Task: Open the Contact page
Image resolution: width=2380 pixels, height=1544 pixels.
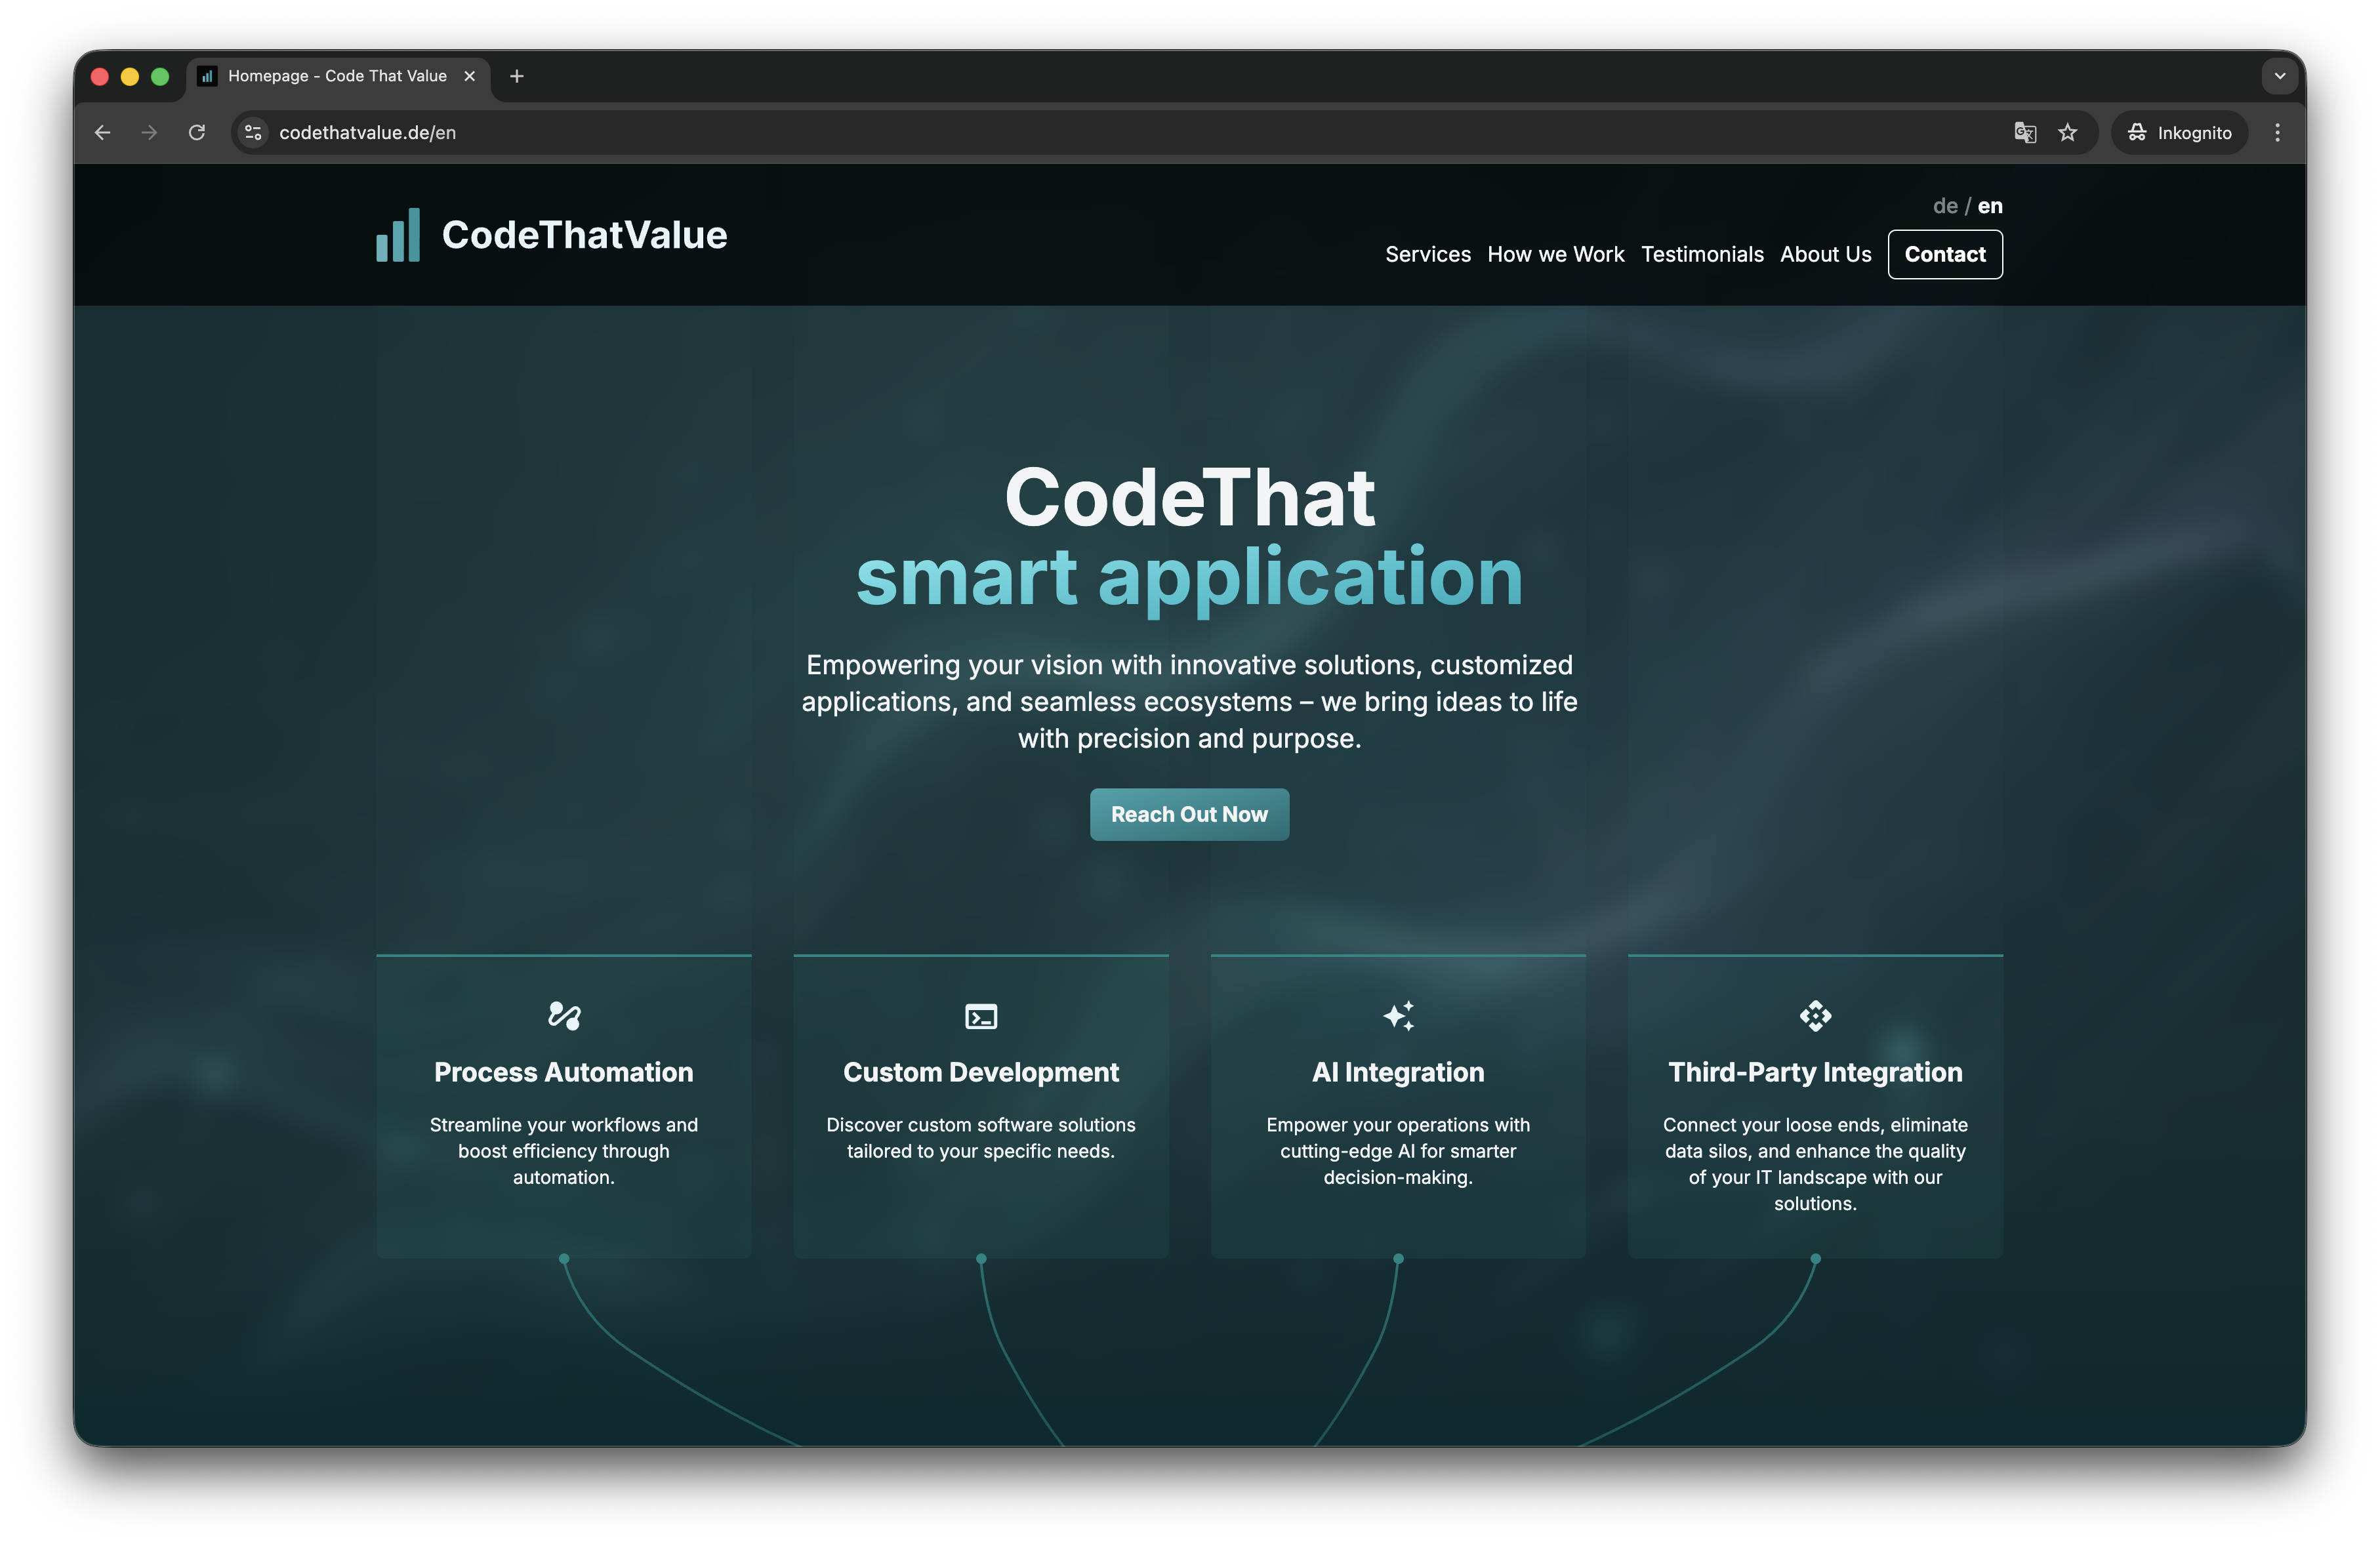Action: pyautogui.click(x=1944, y=254)
